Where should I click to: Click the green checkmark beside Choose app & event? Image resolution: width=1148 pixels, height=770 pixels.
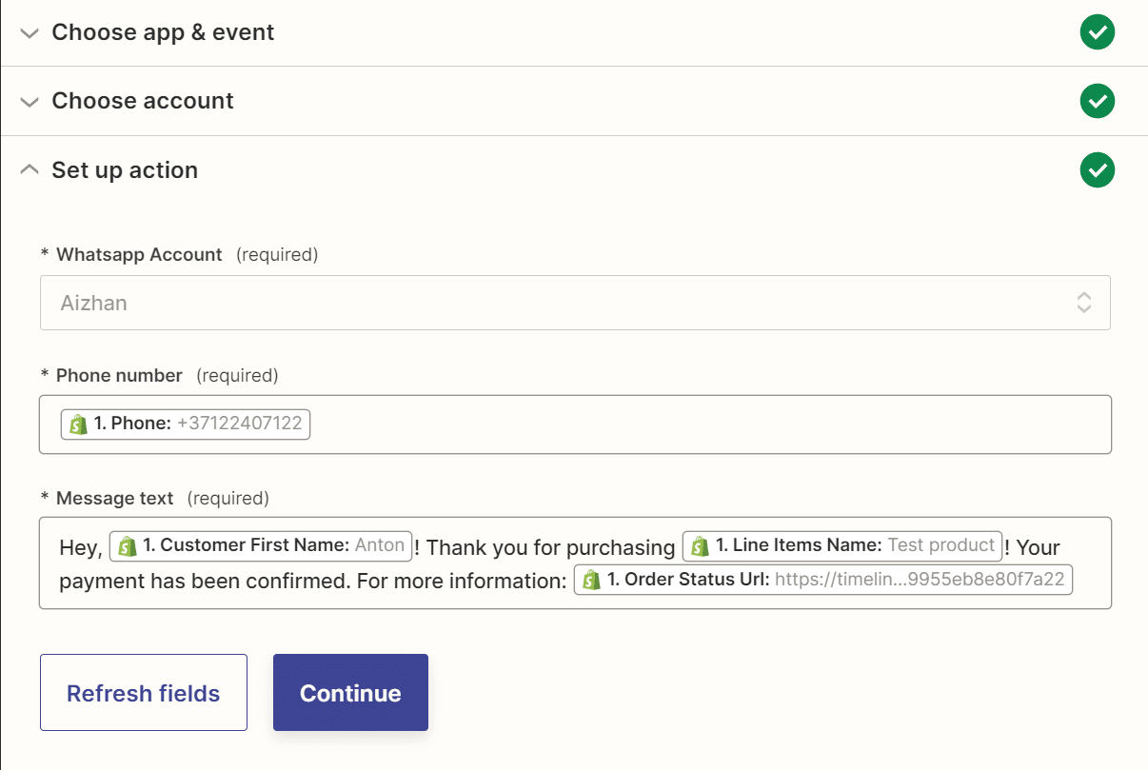pos(1097,31)
